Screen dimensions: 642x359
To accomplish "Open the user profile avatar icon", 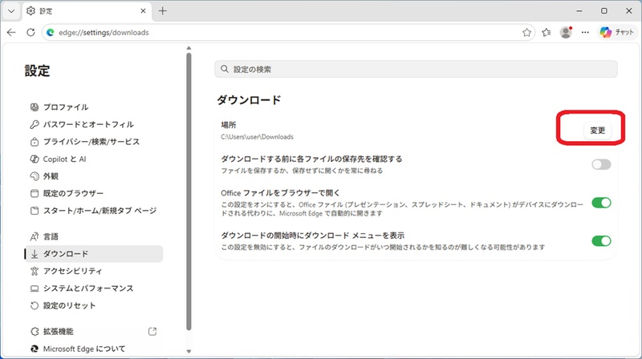I will [566, 32].
